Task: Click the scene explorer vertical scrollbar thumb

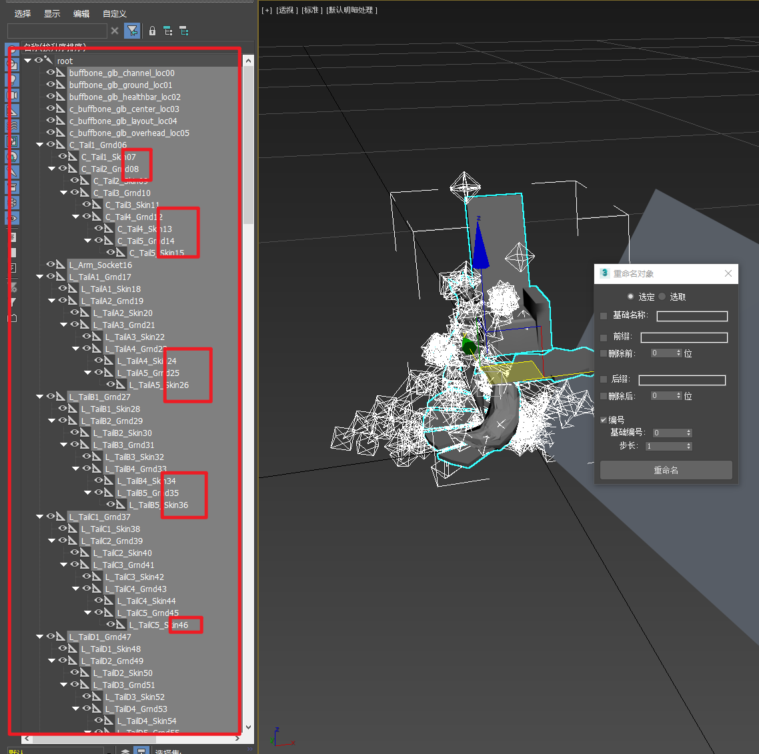Action: pyautogui.click(x=248, y=145)
